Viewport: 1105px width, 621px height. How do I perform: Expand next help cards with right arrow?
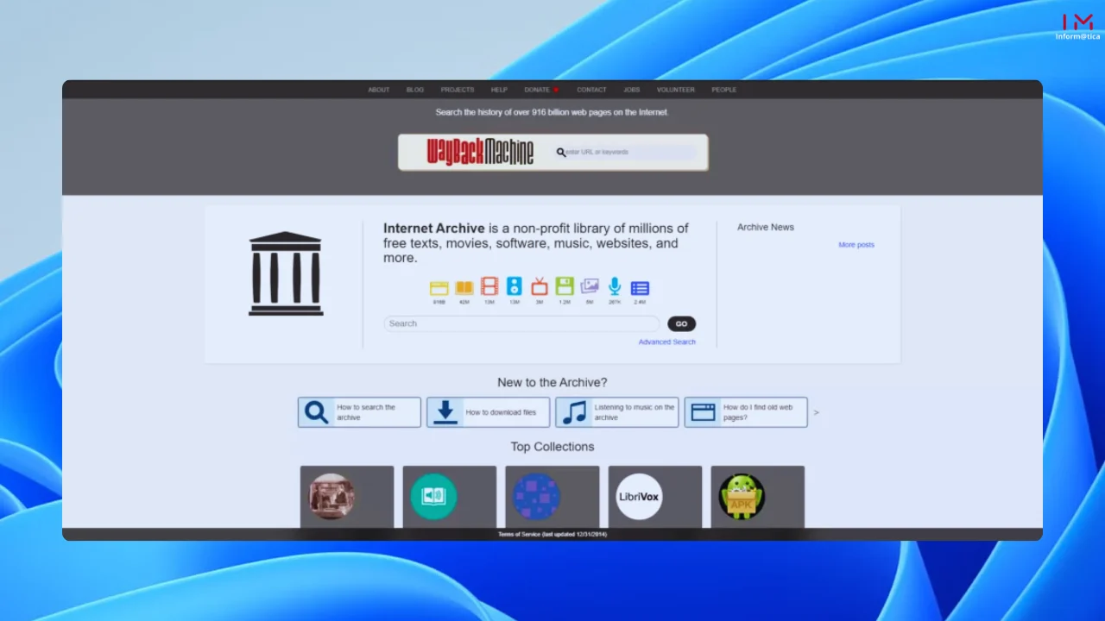[x=816, y=412]
